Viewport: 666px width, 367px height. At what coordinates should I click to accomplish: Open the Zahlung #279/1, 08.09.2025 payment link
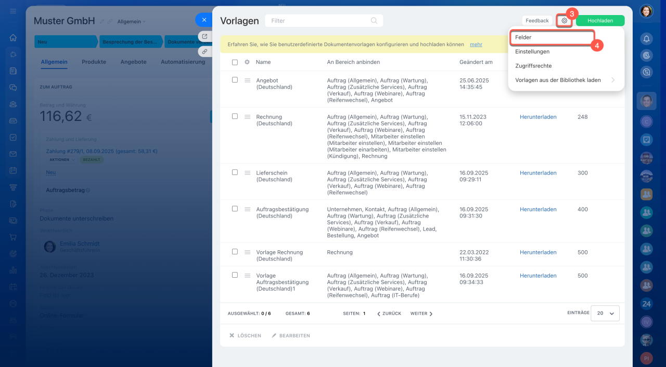coord(102,152)
